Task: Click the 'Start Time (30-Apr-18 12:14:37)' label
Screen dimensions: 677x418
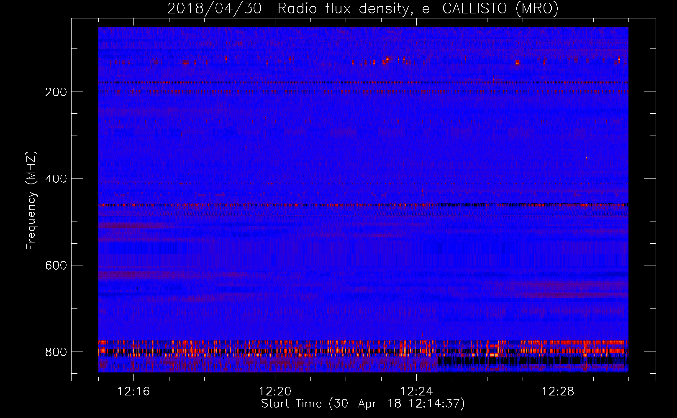Action: click(x=363, y=404)
